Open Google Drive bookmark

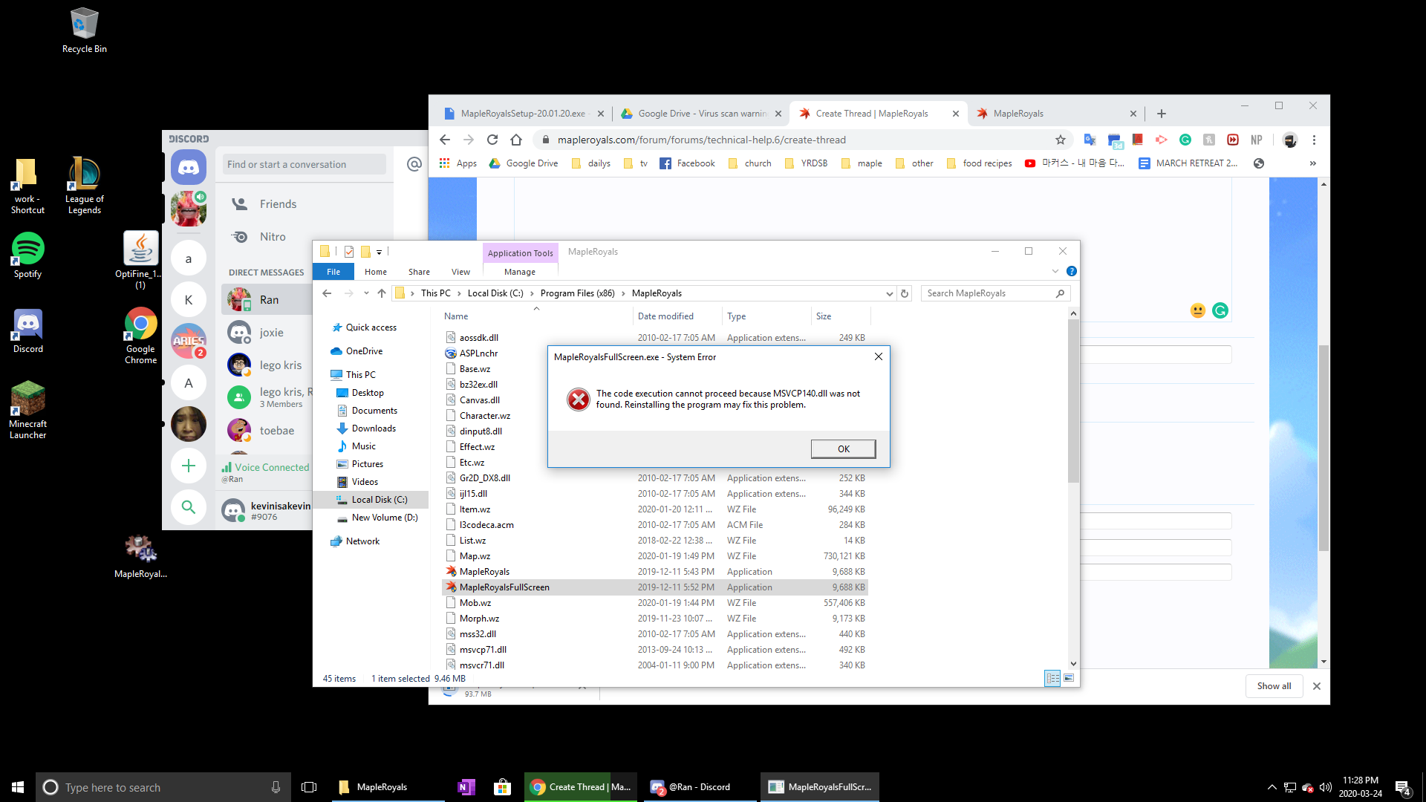point(524,163)
